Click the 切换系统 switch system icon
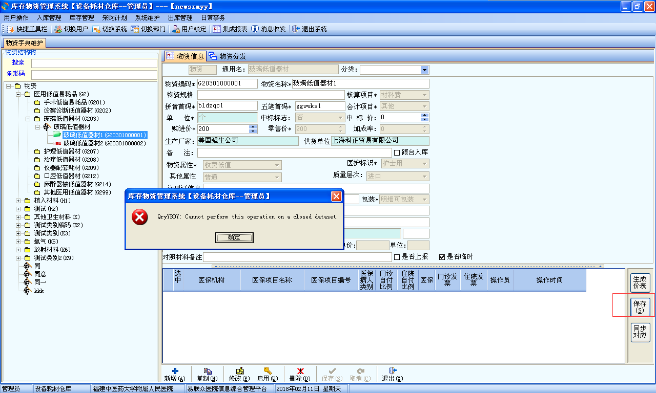The width and height of the screenshot is (656, 393). (96, 29)
